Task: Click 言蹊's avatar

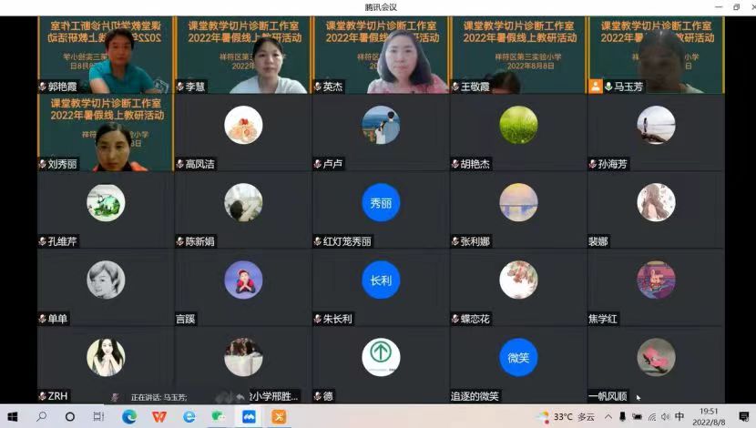Action: [x=243, y=280]
